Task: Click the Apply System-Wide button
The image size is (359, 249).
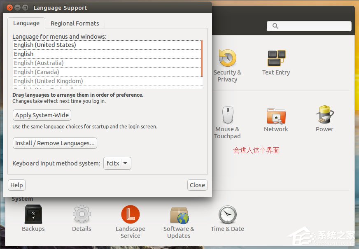Action: [42, 115]
